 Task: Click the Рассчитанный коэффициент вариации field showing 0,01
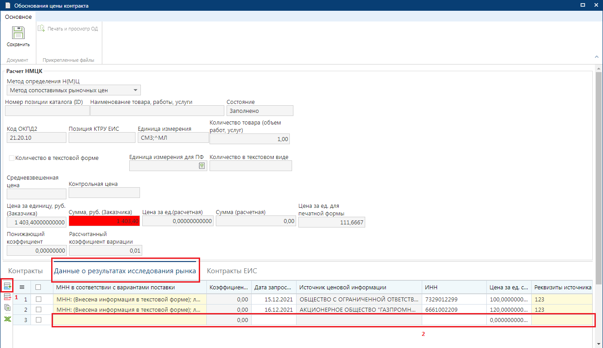(105, 250)
